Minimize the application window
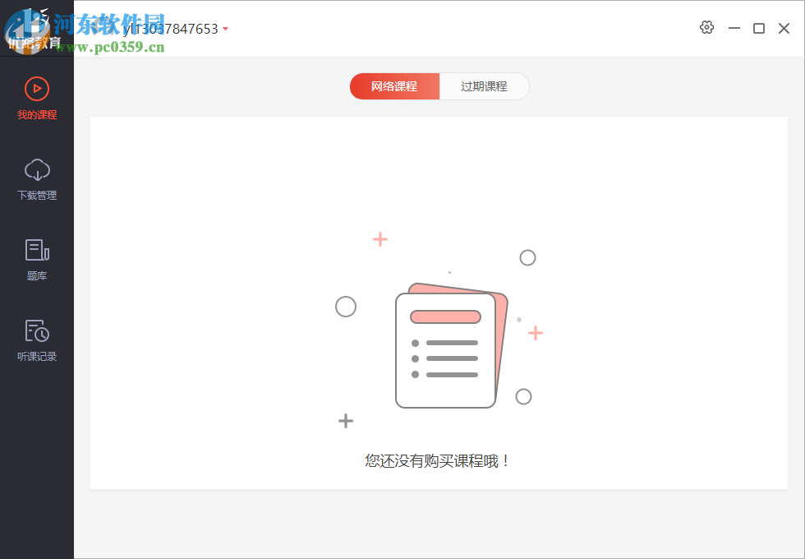The width and height of the screenshot is (805, 559). click(734, 27)
